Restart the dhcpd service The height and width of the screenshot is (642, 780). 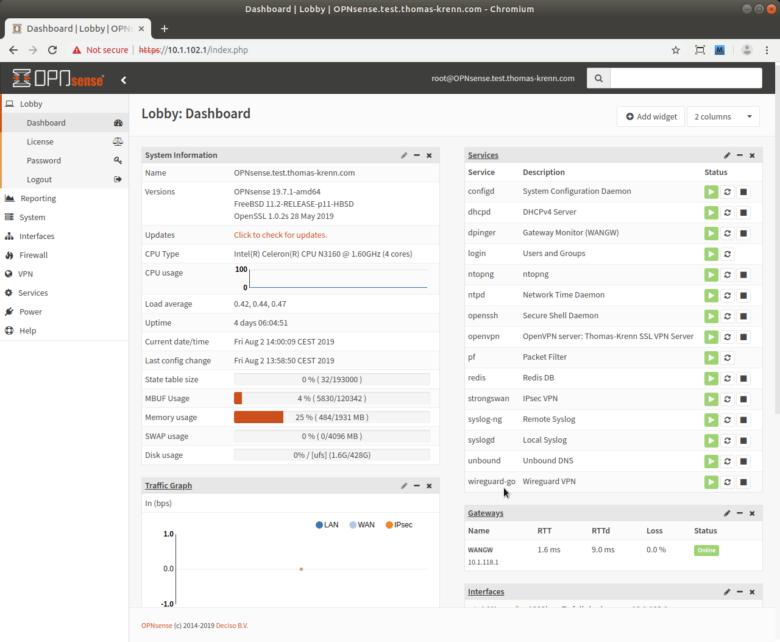coord(728,213)
